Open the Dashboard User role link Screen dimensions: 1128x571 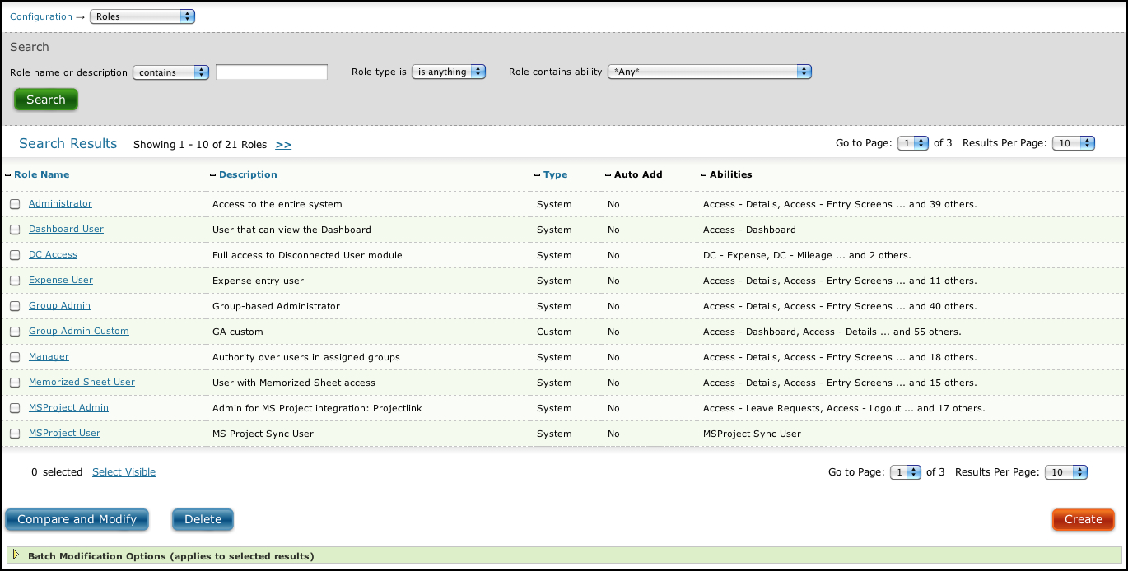pyautogui.click(x=66, y=229)
